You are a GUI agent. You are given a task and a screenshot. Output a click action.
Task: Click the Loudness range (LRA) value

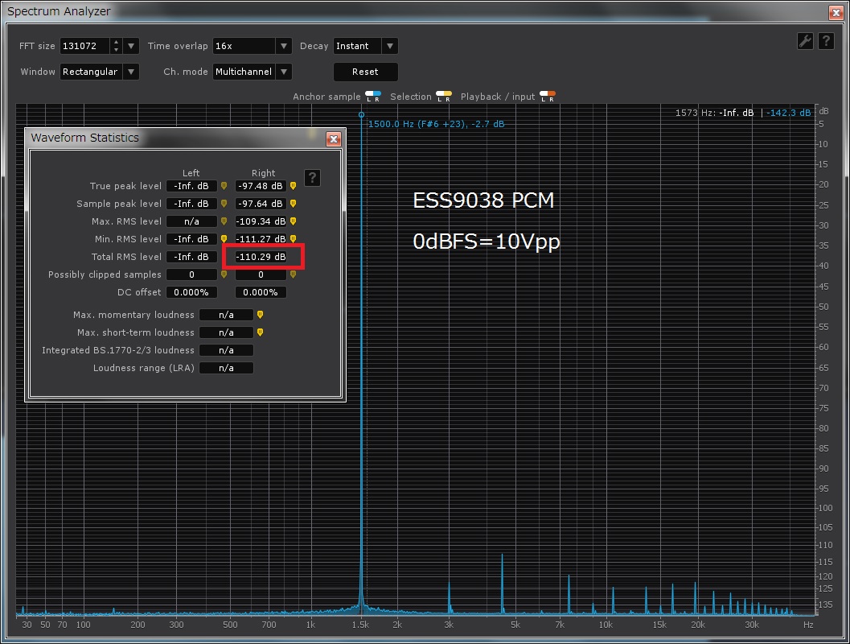click(x=226, y=368)
